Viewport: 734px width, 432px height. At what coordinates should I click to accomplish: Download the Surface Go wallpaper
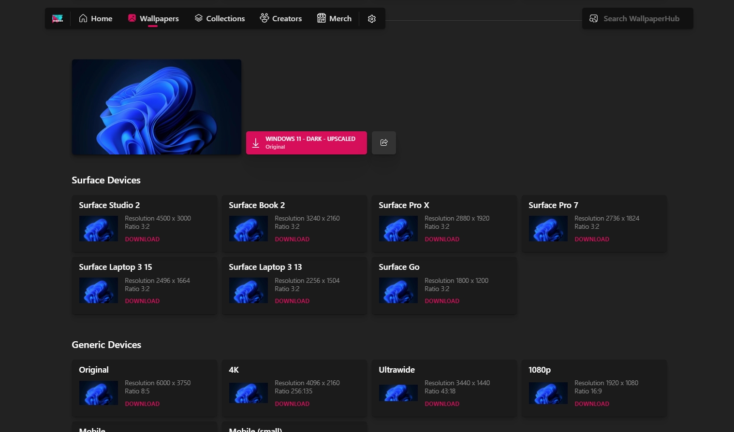[442, 301]
